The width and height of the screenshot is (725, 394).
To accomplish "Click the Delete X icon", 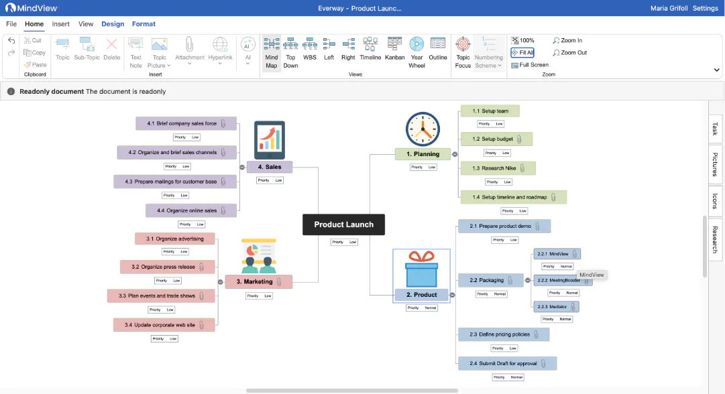I will pos(111,44).
